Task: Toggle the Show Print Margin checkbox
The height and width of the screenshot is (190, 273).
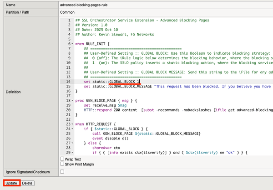Action: pyautogui.click(x=62, y=164)
